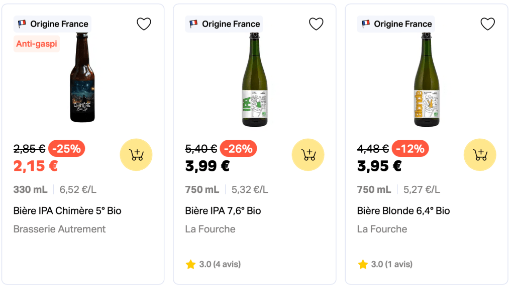The height and width of the screenshot is (289, 514).
Task: Click the Brasserie Autrement brand name
Action: point(59,229)
